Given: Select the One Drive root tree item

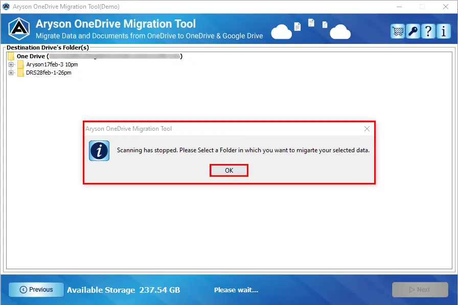Looking at the screenshot, I should point(99,56).
